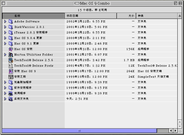The height and width of the screenshot is (135, 184).
Task: Click the window close box
Action: point(3,3)
